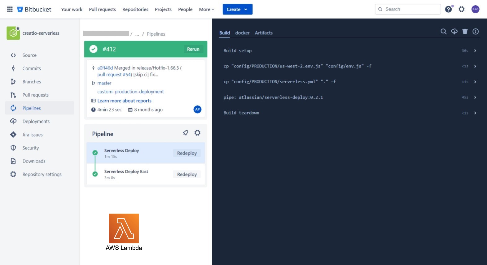Redeploy the Serverless Deploy East step

click(x=187, y=174)
